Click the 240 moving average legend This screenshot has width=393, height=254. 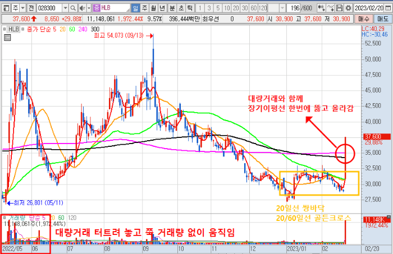83,29
